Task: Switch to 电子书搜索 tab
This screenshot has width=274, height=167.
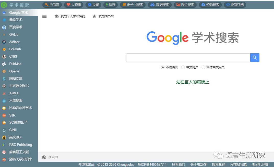Action: click(133, 5)
